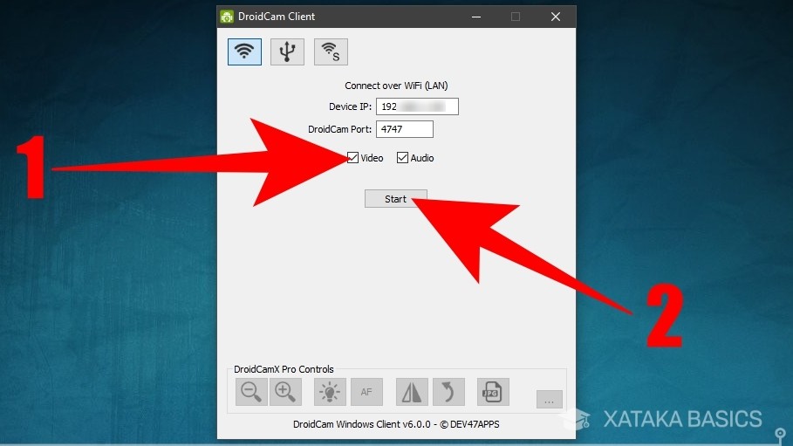Zoom in with the magnifier plus icon
The width and height of the screenshot is (793, 446).
point(285,392)
